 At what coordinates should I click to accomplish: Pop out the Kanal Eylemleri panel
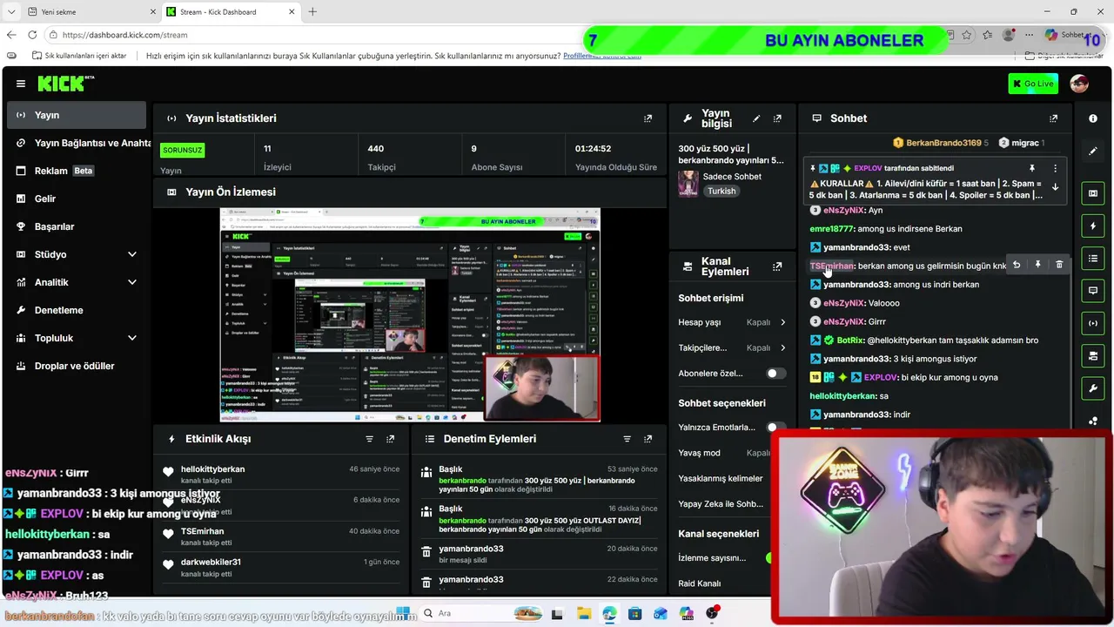tap(777, 266)
